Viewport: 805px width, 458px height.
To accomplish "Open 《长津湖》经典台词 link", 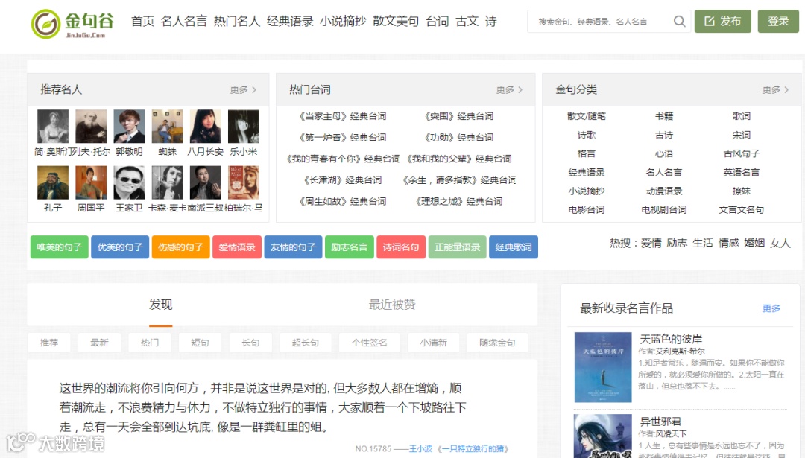I will 342,180.
